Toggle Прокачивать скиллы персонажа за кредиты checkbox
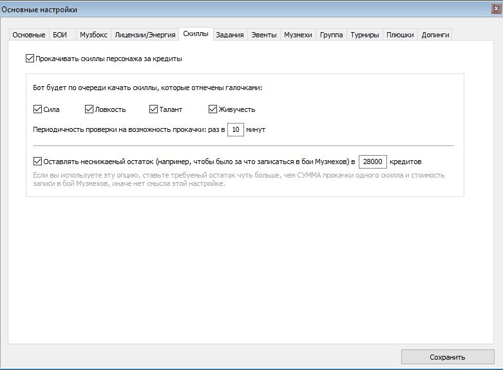Viewport: 503px width, 370px height. click(30, 59)
